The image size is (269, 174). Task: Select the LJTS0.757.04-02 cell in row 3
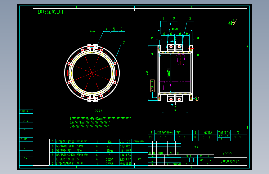click(65, 159)
